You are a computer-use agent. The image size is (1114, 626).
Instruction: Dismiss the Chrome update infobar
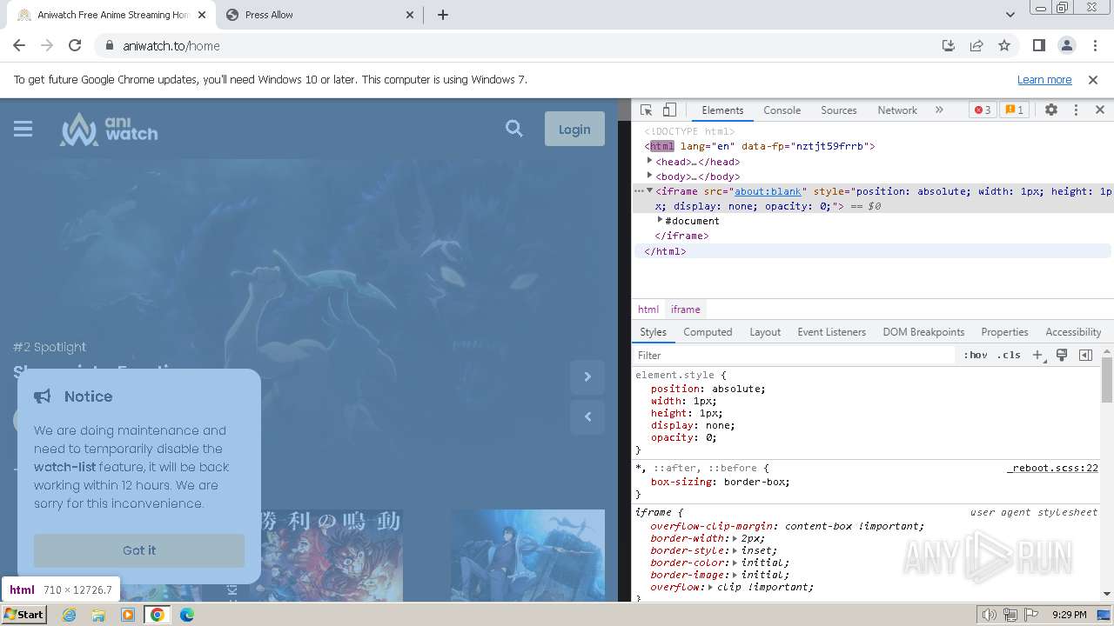click(x=1093, y=79)
